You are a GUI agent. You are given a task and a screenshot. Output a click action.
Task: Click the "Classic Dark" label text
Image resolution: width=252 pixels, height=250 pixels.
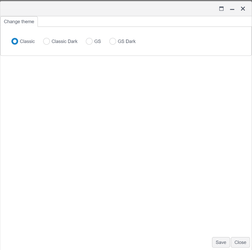tap(65, 41)
